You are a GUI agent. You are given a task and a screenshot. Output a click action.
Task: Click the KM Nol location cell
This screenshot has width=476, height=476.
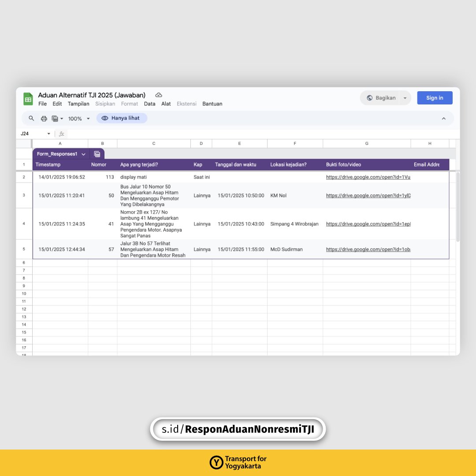click(x=295, y=196)
